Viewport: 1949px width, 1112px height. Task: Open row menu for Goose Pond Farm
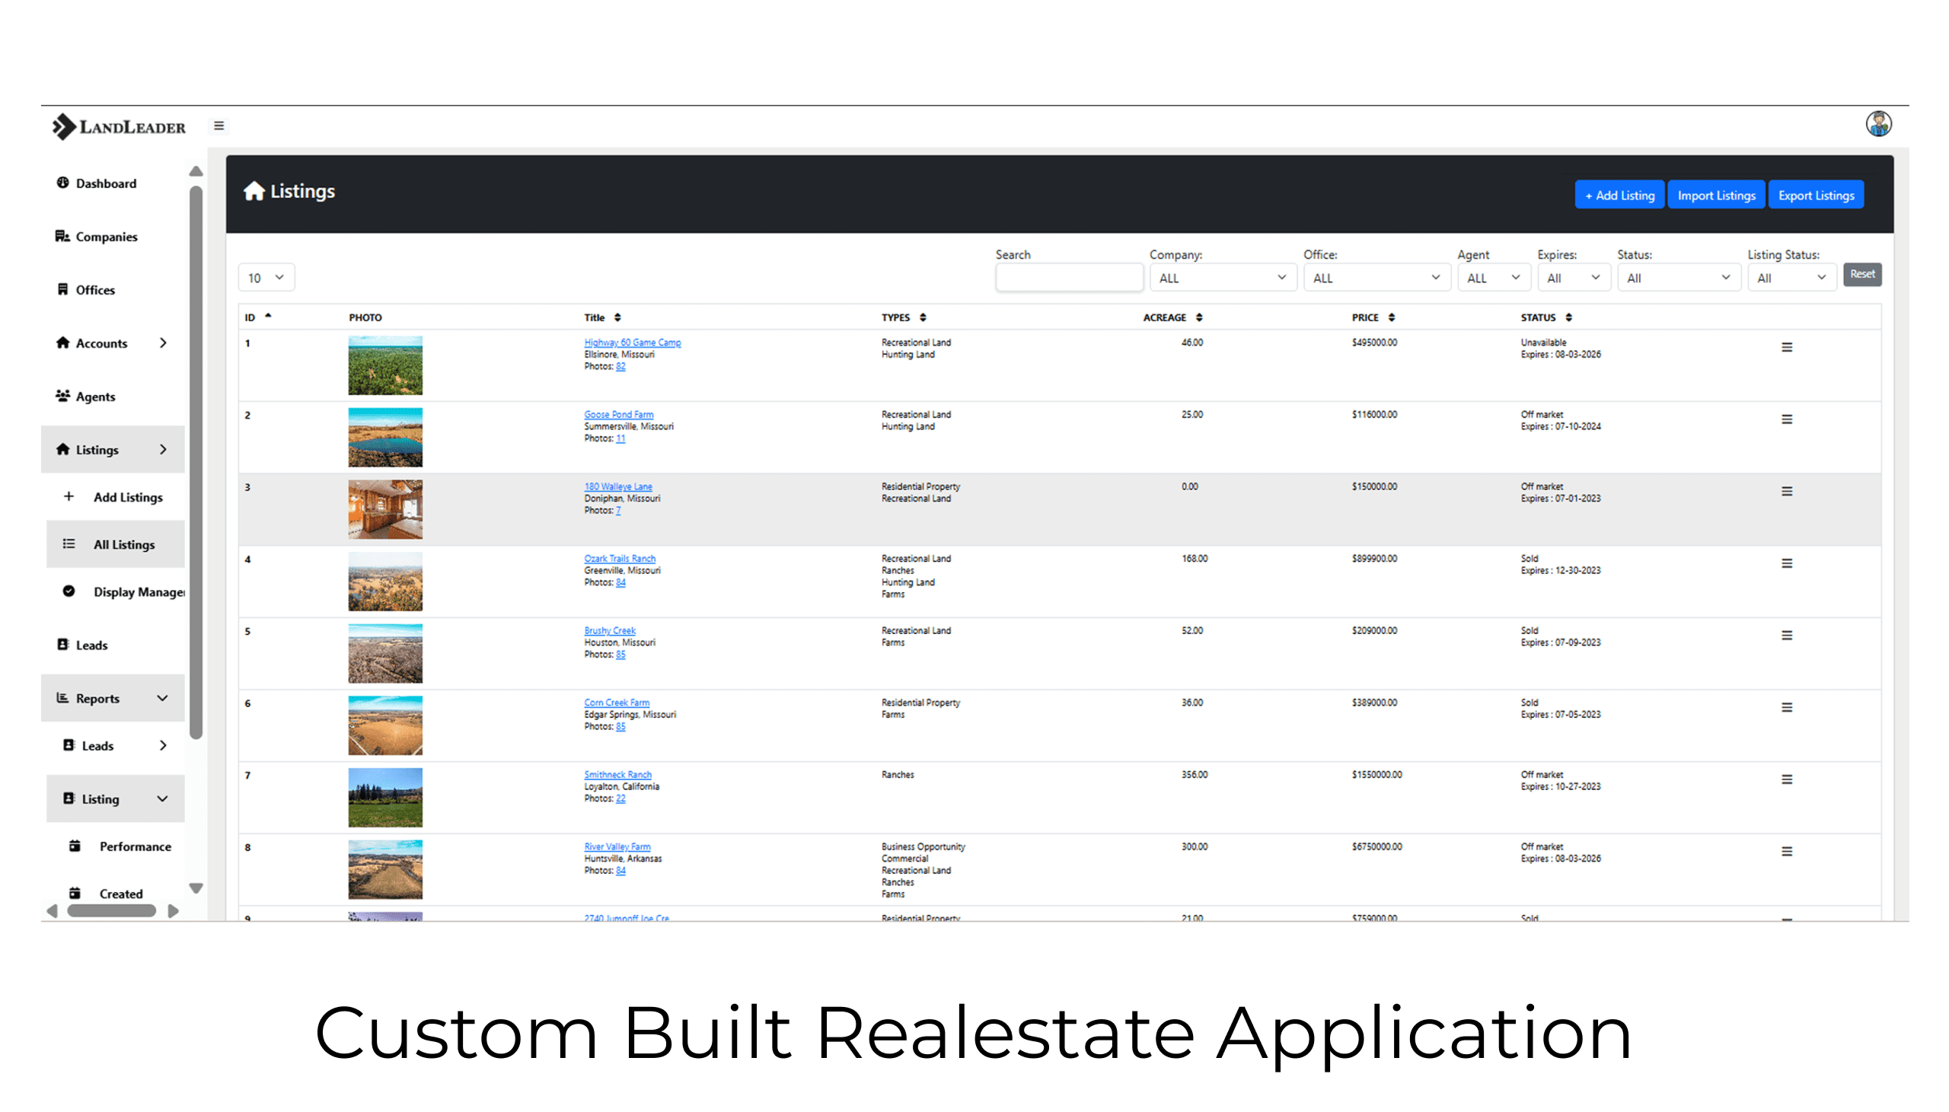(x=1786, y=419)
